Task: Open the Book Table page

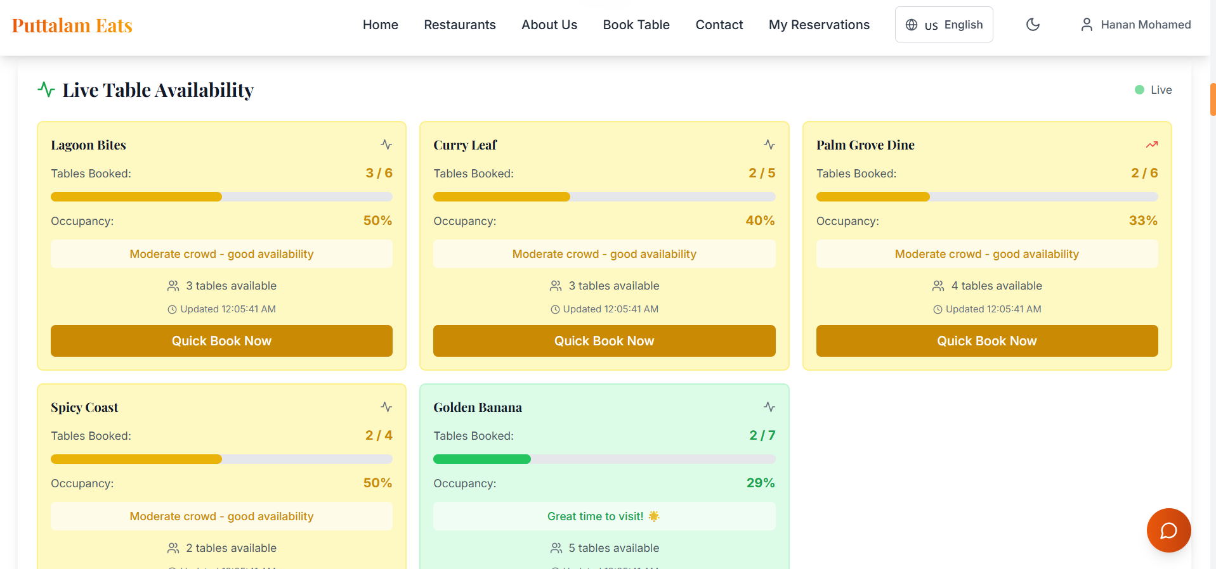Action: tap(636, 25)
